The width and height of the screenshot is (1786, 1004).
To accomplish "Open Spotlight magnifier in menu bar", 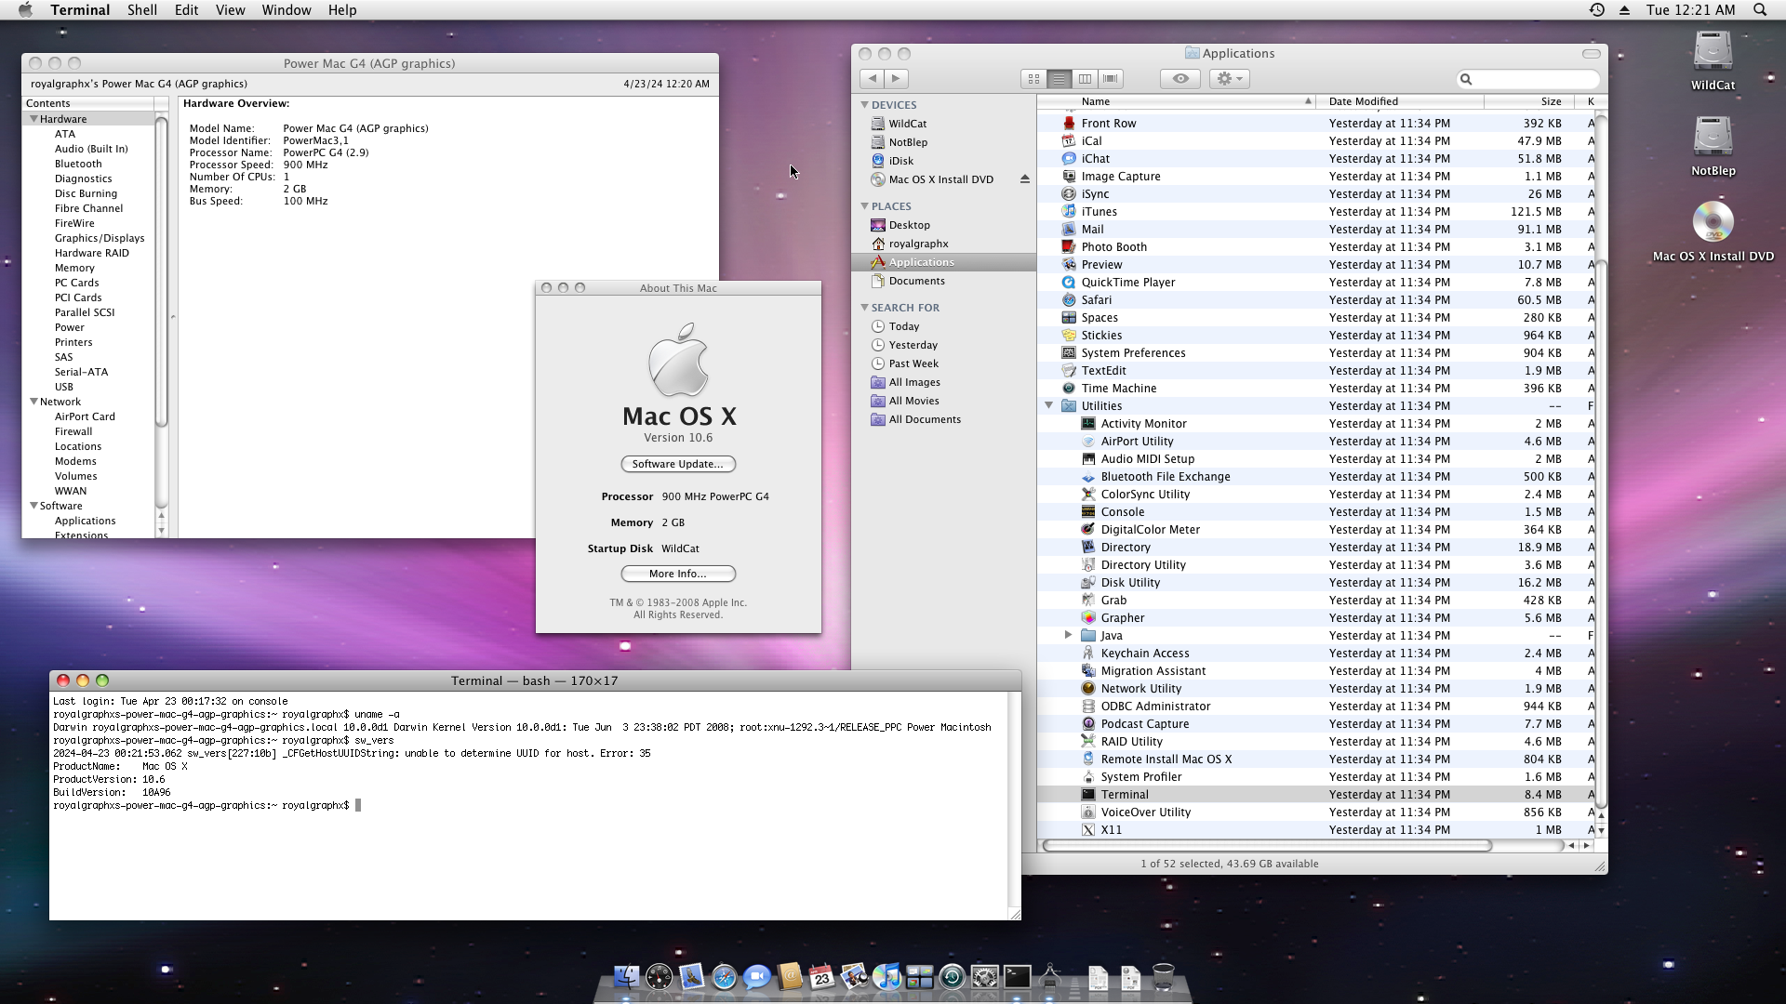I will click(x=1760, y=10).
